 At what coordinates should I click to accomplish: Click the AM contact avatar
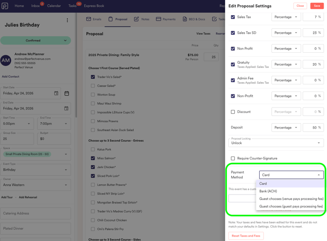click(x=6, y=61)
